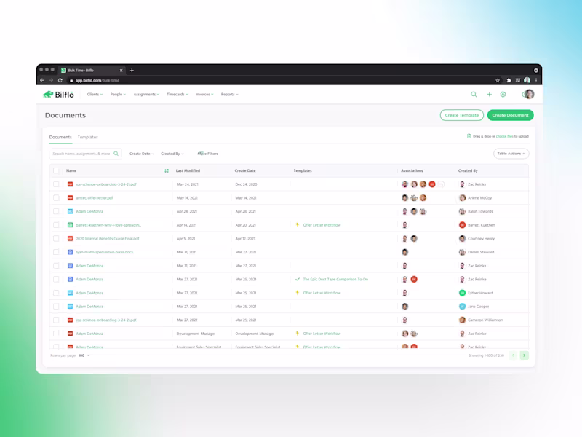582x437 pixels.
Task: Click the plus add icon in header
Action: [489, 95]
